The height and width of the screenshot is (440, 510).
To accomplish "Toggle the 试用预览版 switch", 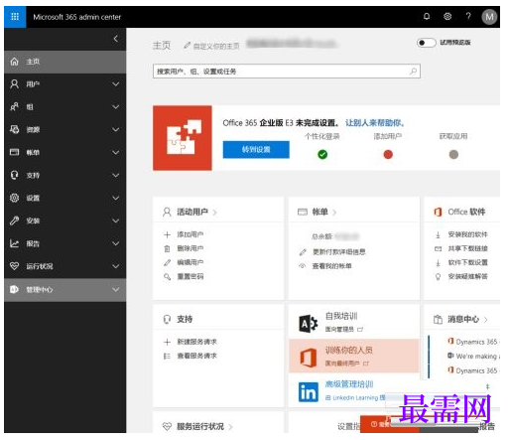I will (x=427, y=43).
